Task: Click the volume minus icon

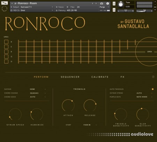Action: pyautogui.click(x=137, y=11)
